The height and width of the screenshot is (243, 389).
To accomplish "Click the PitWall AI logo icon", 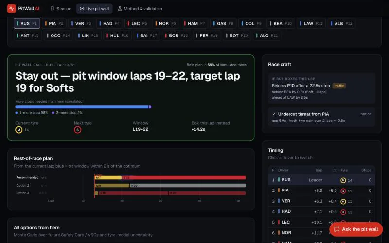I will pyautogui.click(x=11, y=8).
